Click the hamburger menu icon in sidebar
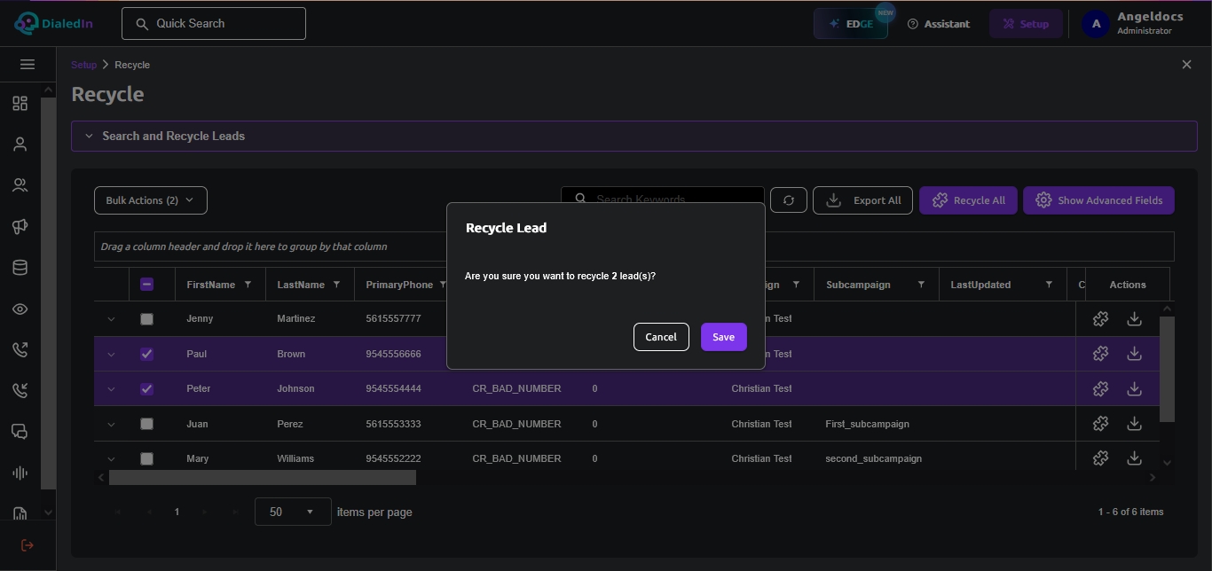Screen dimensions: 1212x571 [x=28, y=65]
